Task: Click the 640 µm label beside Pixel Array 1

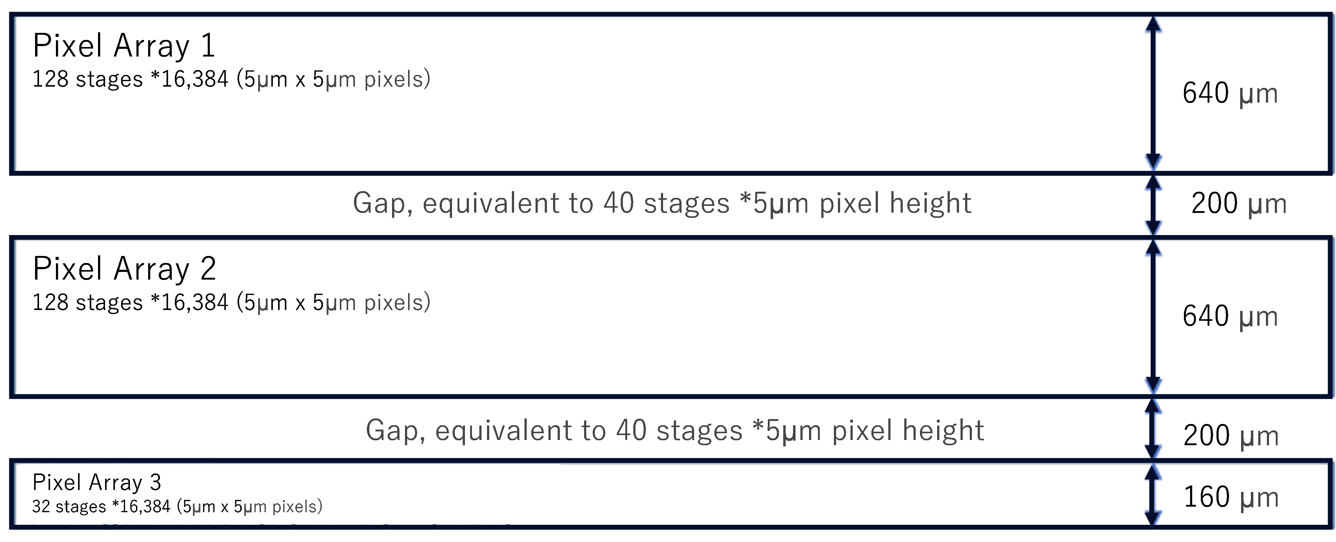Action: coord(1230,93)
